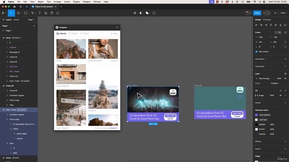Open the Frame type dropdown

(x=258, y=32)
